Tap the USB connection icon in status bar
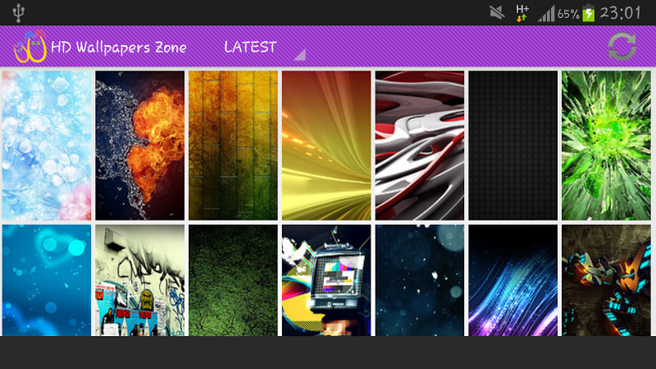 click(x=18, y=12)
